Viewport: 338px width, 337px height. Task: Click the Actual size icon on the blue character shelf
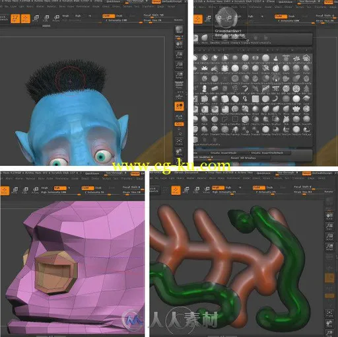(179, 65)
